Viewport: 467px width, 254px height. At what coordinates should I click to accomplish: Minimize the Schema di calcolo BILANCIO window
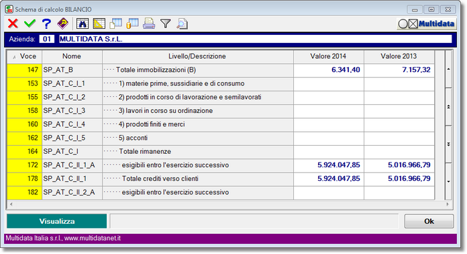tap(414, 9)
